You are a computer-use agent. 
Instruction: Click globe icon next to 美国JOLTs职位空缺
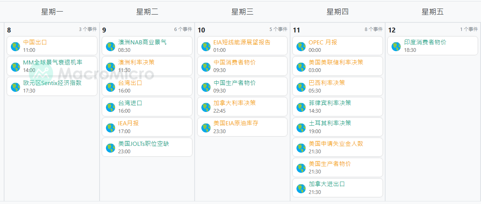point(110,148)
